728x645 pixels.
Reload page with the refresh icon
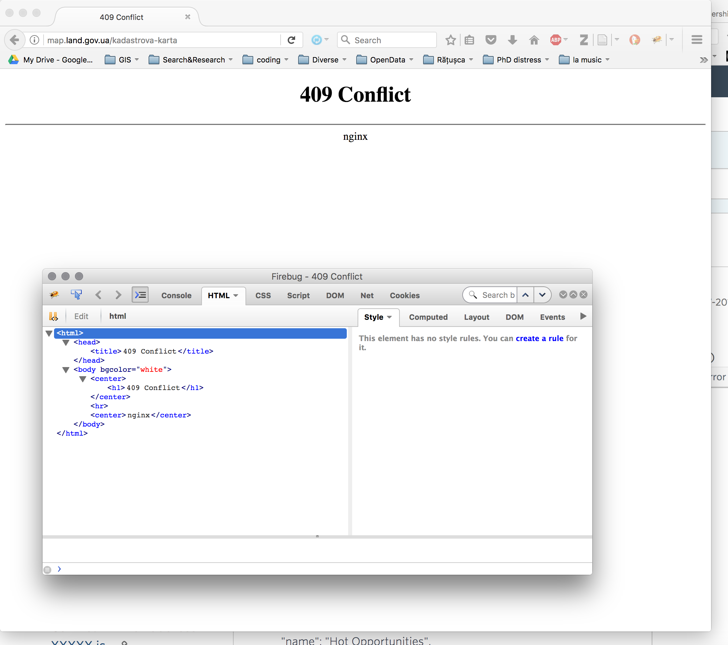pyautogui.click(x=291, y=40)
